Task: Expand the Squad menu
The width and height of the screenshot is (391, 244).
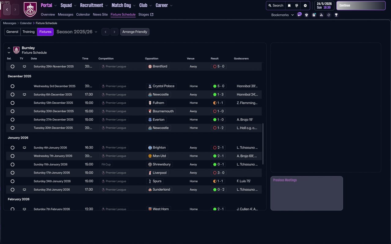Action: (68, 5)
